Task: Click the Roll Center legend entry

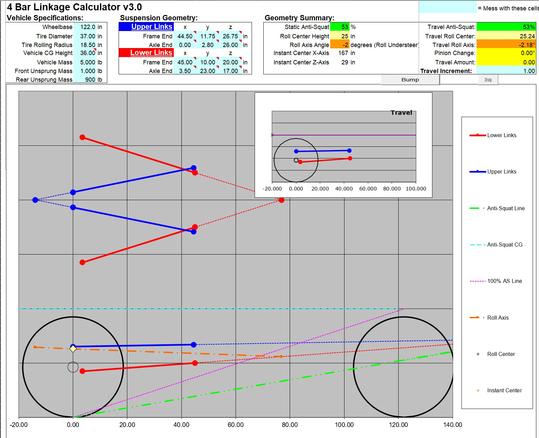Action: (x=496, y=354)
